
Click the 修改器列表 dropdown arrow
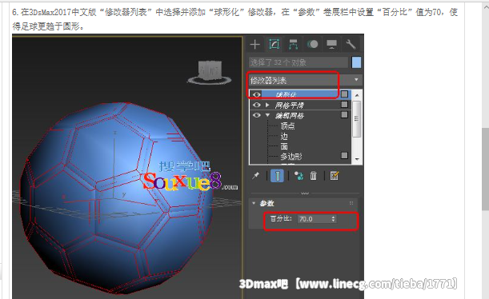click(356, 80)
